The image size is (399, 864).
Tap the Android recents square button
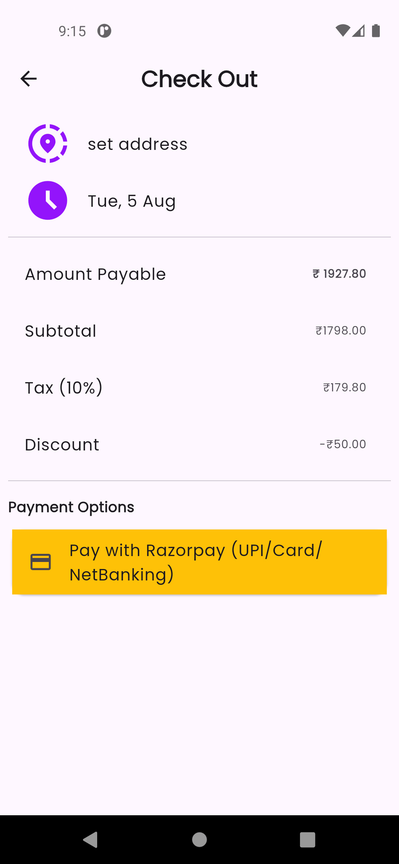[x=307, y=840]
